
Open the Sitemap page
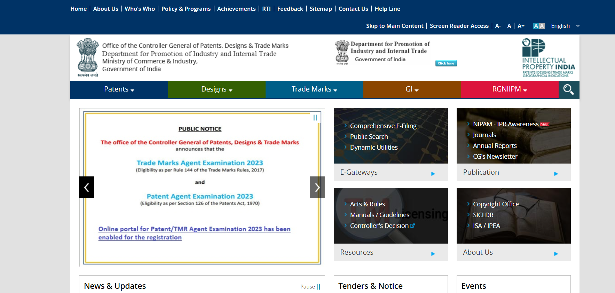tap(321, 9)
